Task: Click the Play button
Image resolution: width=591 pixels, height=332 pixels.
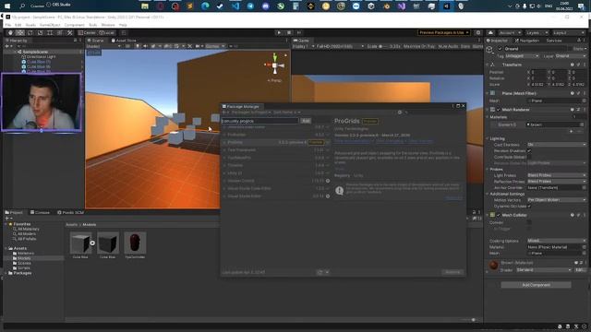Action: coord(279,33)
